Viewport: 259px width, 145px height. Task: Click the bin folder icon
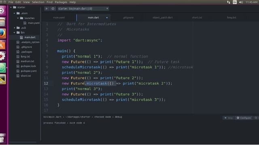(18, 33)
